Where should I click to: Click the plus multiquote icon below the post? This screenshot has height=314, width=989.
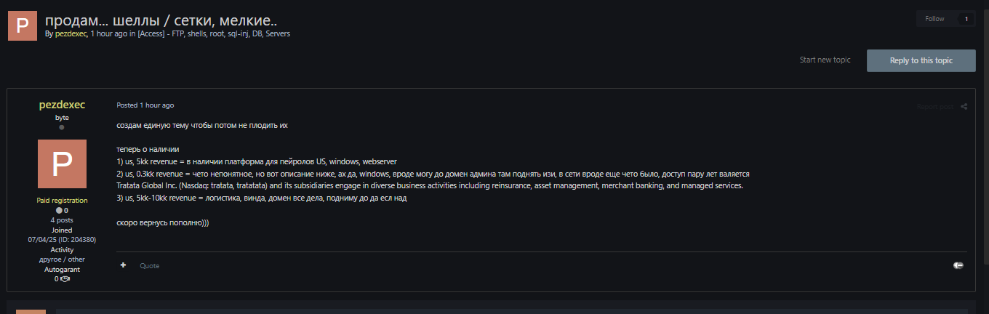point(123,265)
